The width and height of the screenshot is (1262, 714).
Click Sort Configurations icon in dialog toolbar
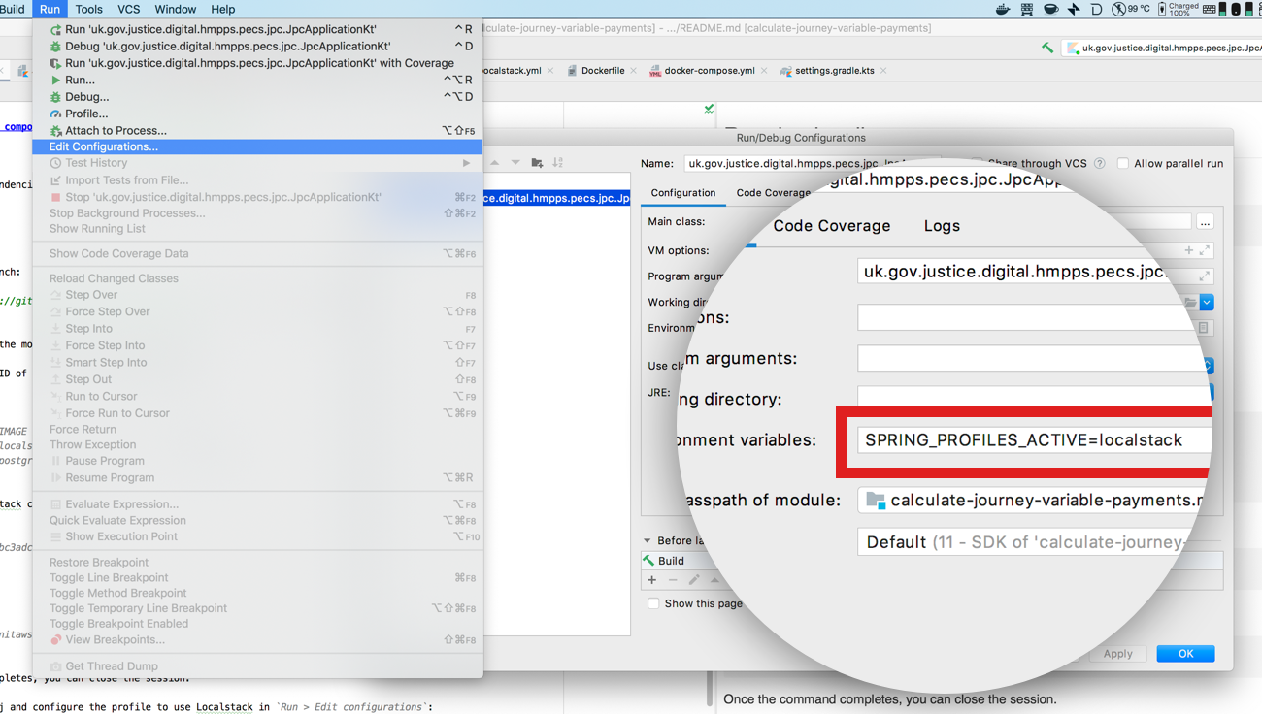(x=558, y=163)
